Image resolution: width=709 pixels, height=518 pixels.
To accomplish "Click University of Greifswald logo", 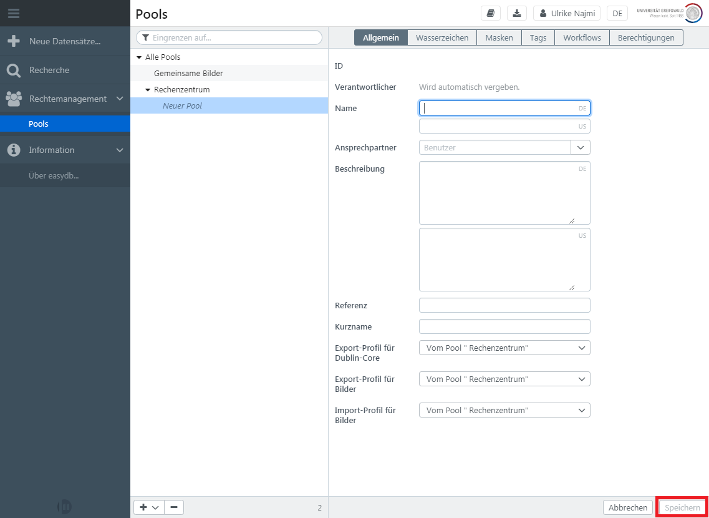I will 669,13.
